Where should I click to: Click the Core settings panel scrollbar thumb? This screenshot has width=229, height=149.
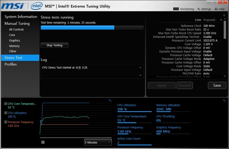(225, 30)
